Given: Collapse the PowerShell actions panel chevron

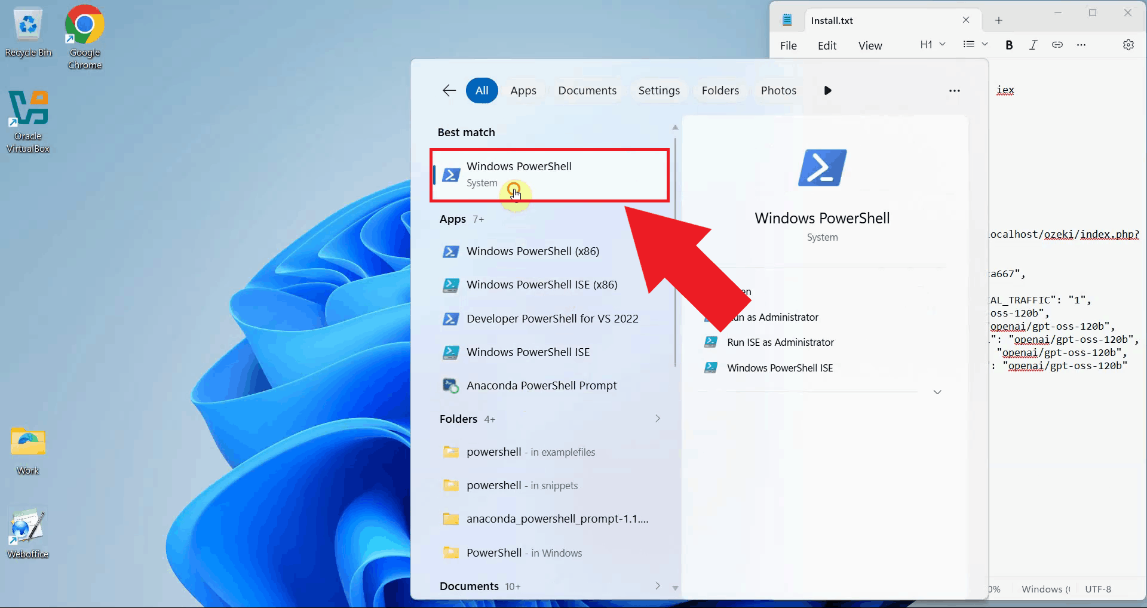Looking at the screenshot, I should coord(937,392).
